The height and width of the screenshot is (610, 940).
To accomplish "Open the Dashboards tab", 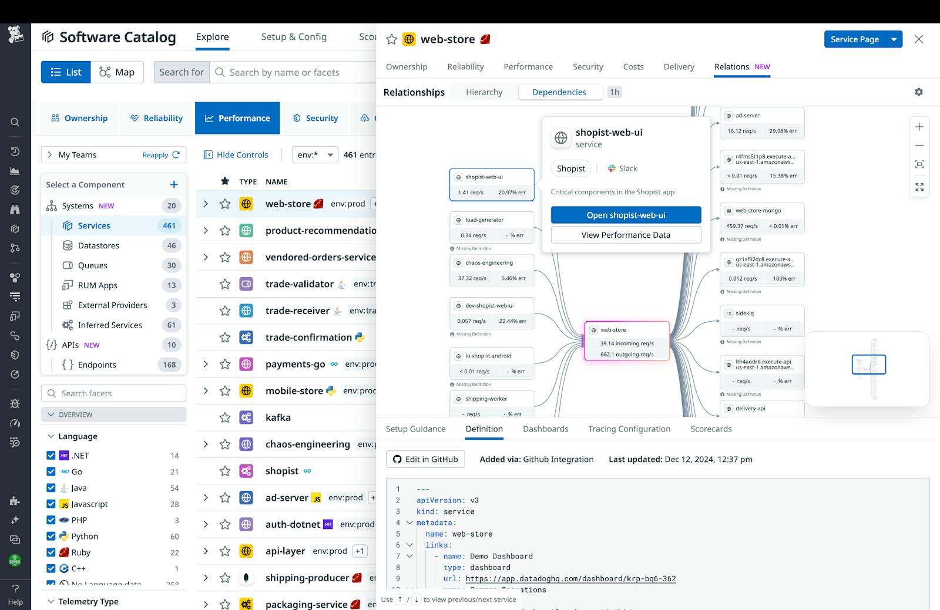I will [x=545, y=429].
